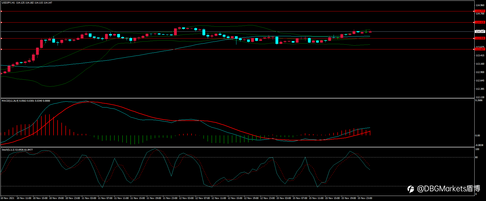Viewport: 486px width, 201px height.
Task: Click the 12 Nov 03:00 time label
Action: (186, 198)
